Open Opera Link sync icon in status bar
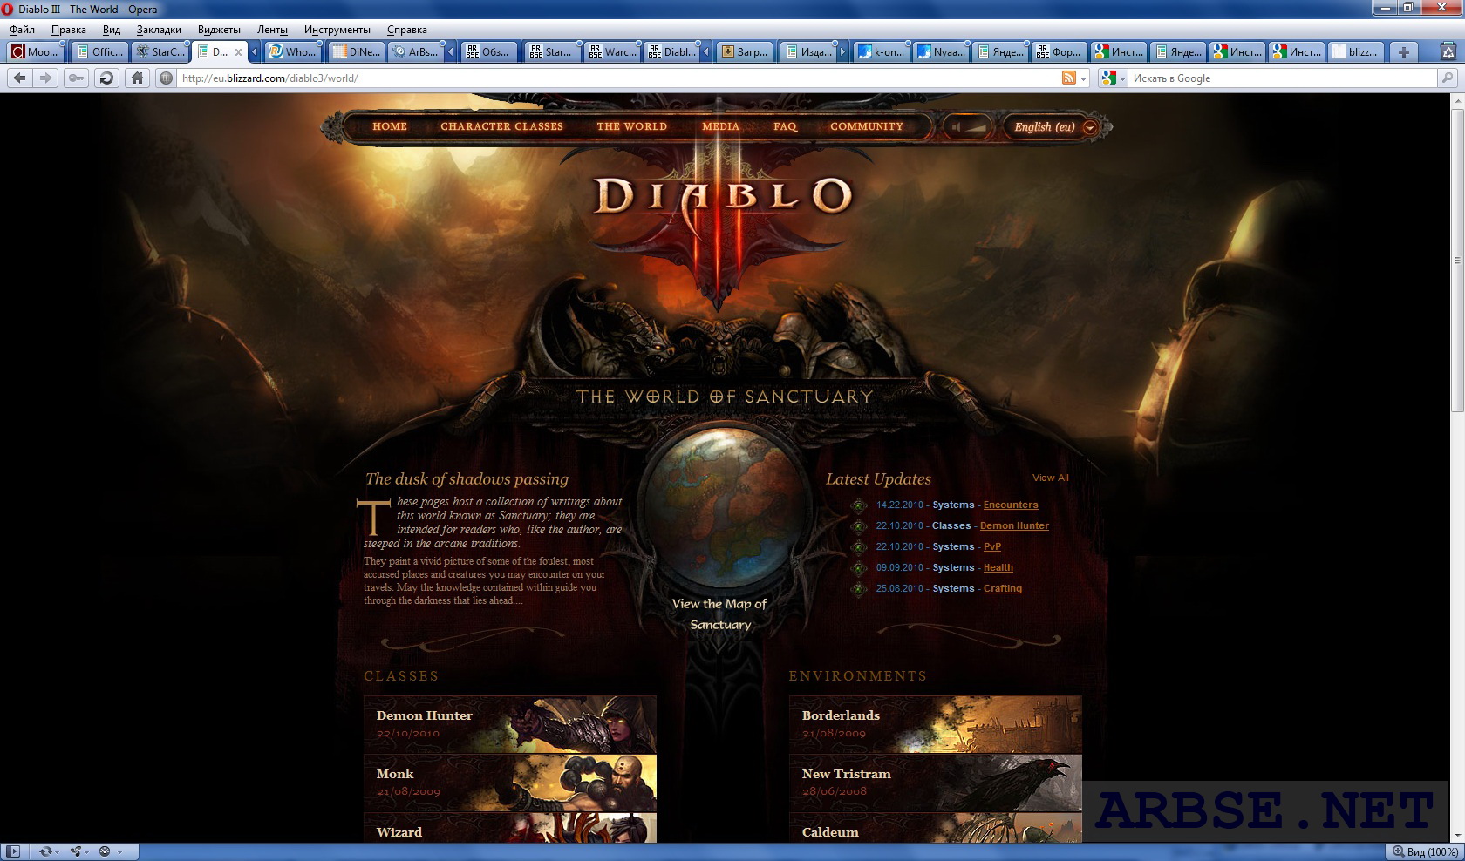The width and height of the screenshot is (1465, 861). click(45, 851)
